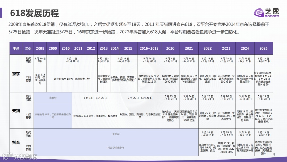Image resolution: width=287 pixels, height=162 pixels.
Task: Click 京东 2013 cell "6月1日-6月30日"
Action: tap(104, 60)
